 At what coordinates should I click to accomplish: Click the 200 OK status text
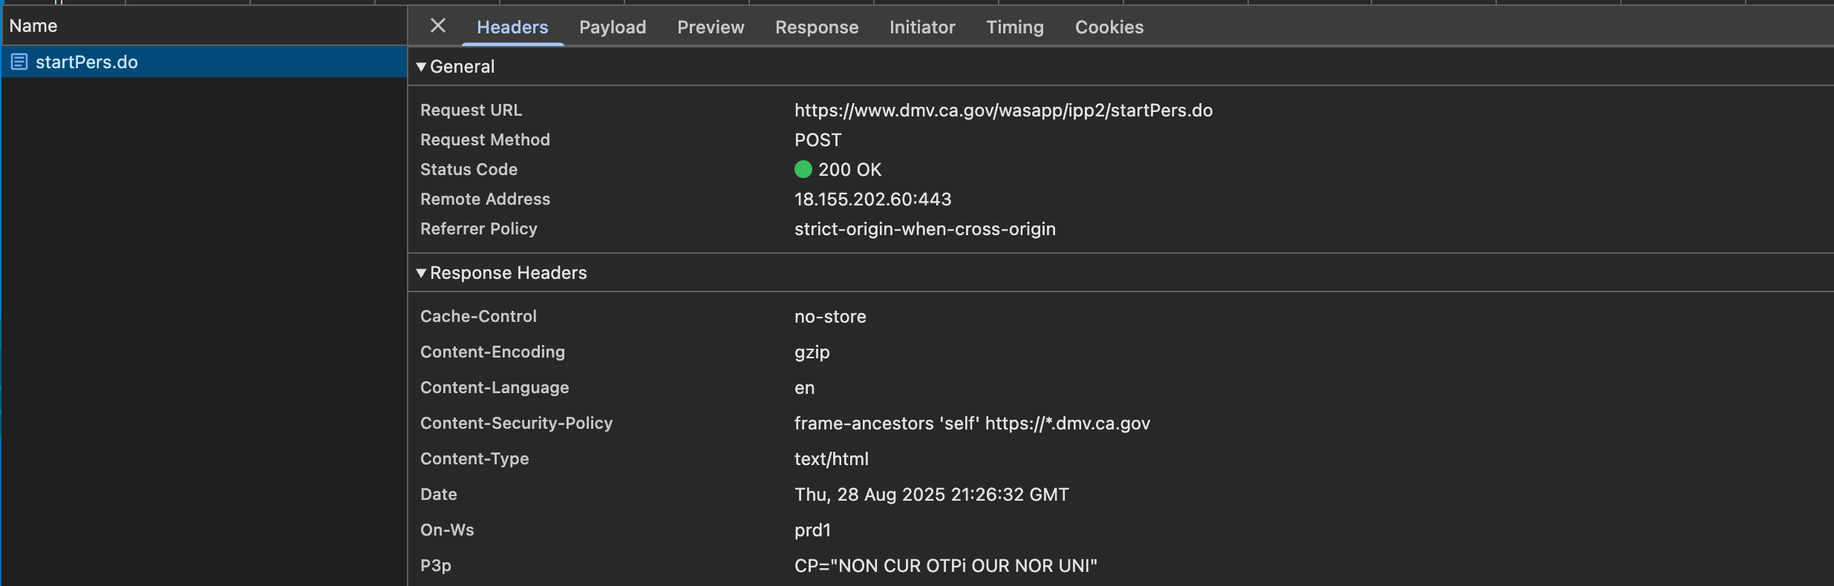(849, 170)
